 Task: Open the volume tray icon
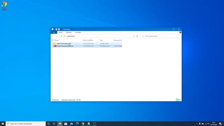(x=208, y=124)
